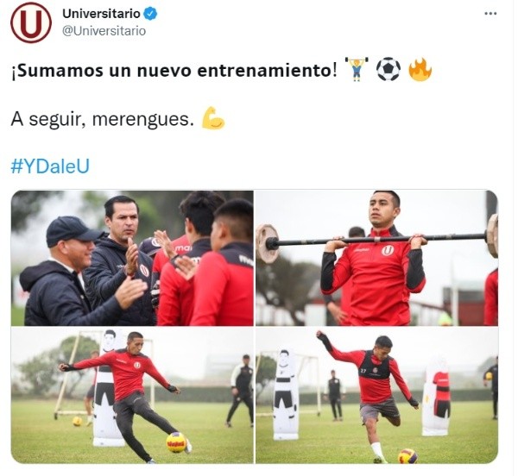
Task: Open the player kicking yellow ball photo
Action: coord(132,395)
